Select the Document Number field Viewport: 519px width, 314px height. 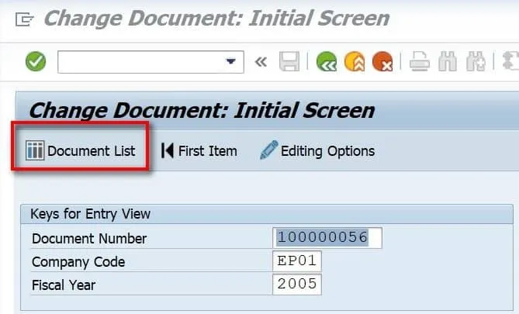(x=328, y=238)
